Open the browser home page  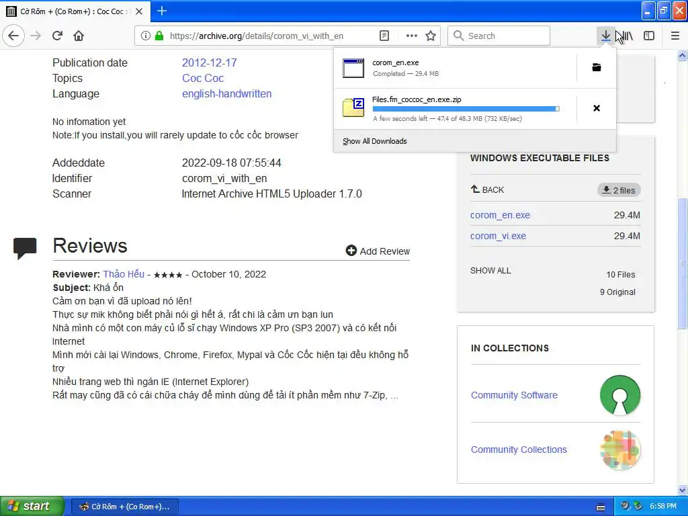(79, 36)
